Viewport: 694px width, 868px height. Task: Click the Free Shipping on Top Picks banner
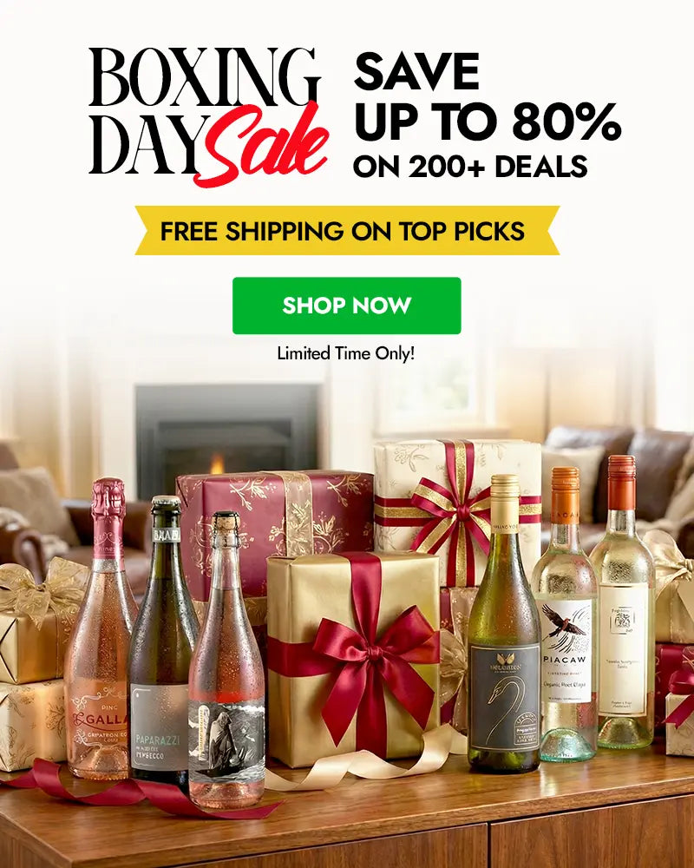(x=347, y=230)
